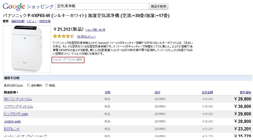Click the ショッピング text beside Google logo
The height and width of the screenshot is (140, 253).
pos(40,7)
